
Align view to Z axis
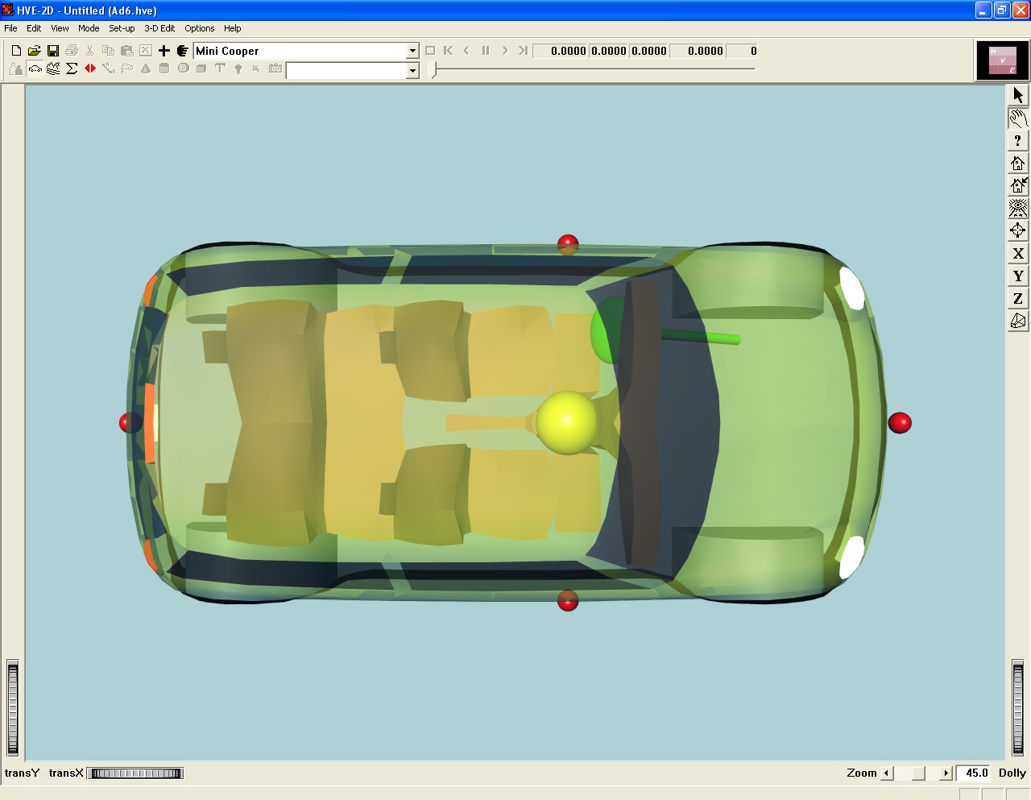(1018, 298)
